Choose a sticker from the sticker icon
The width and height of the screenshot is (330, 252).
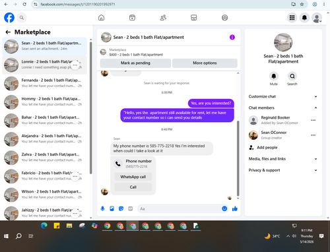[121, 208]
